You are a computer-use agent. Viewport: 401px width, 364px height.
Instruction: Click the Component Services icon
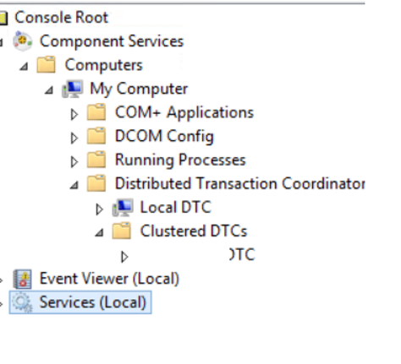[x=23, y=41]
